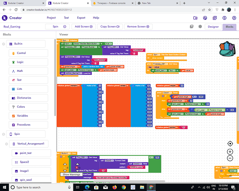
Task: Zoom in the blocks workspace
Action: tap(230, 152)
